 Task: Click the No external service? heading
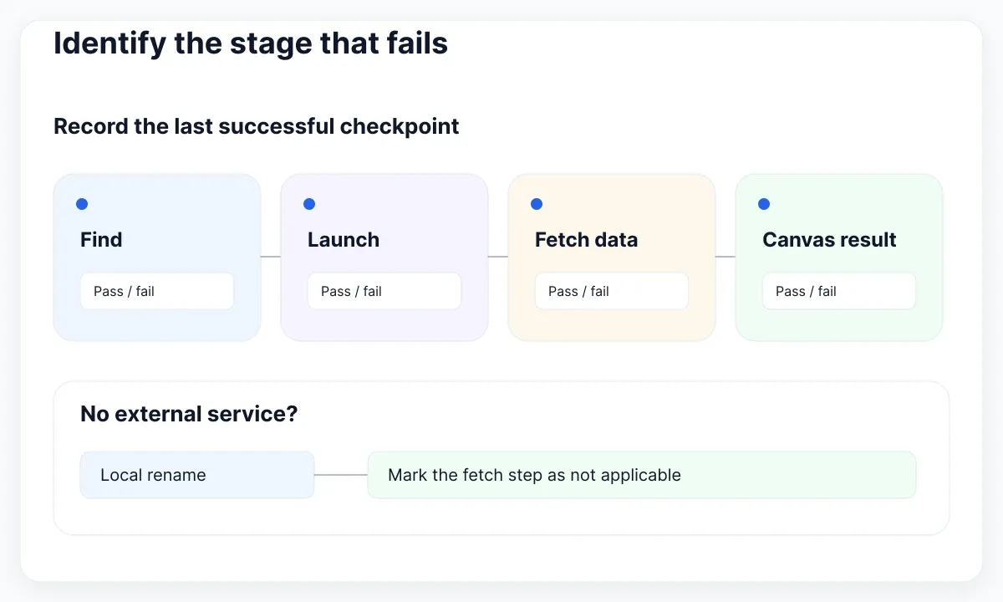click(189, 414)
